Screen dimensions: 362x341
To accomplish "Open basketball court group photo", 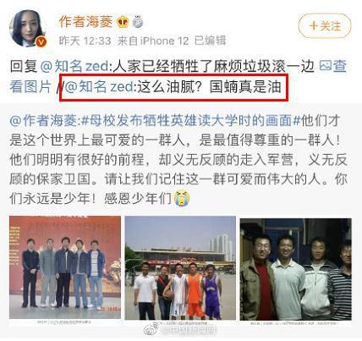I will (180, 268).
